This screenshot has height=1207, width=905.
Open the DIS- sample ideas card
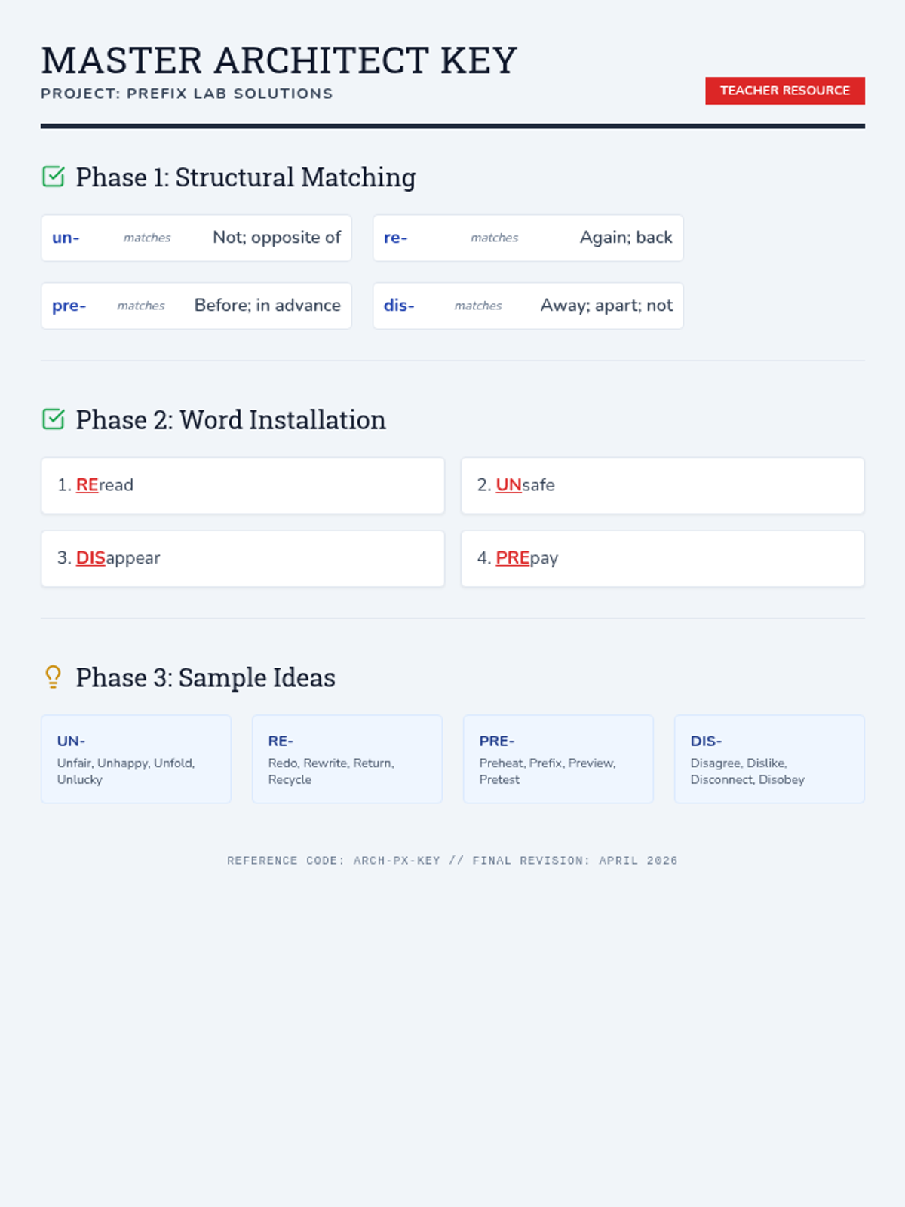pos(769,759)
